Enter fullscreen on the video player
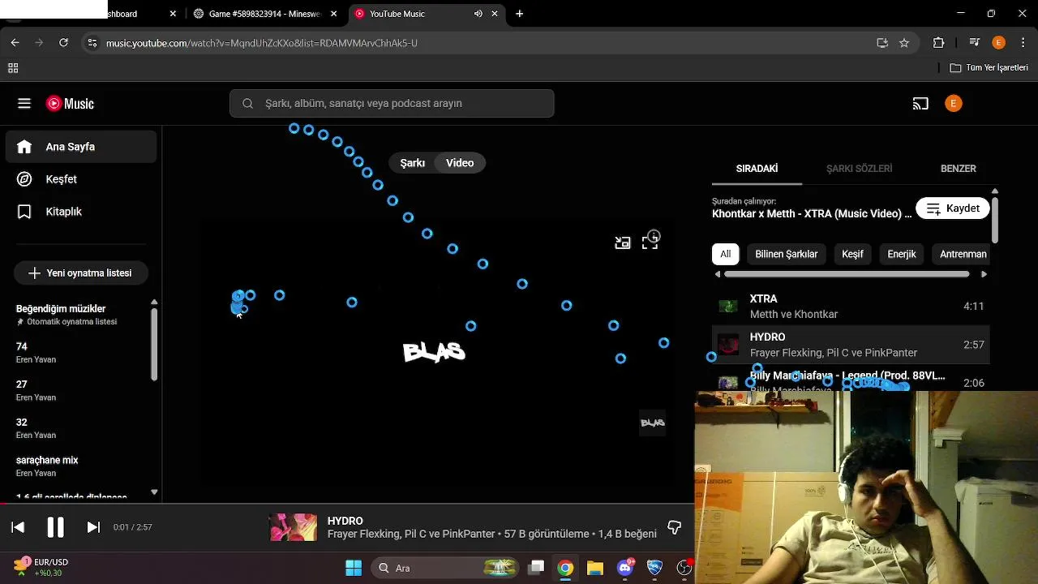Screen dimensions: 1038x584 pyautogui.click(x=650, y=242)
